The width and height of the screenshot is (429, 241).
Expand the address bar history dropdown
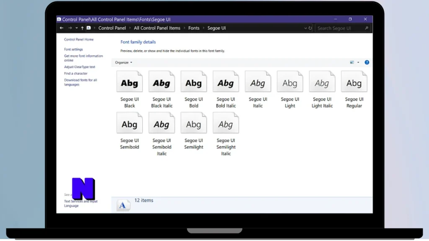305,28
